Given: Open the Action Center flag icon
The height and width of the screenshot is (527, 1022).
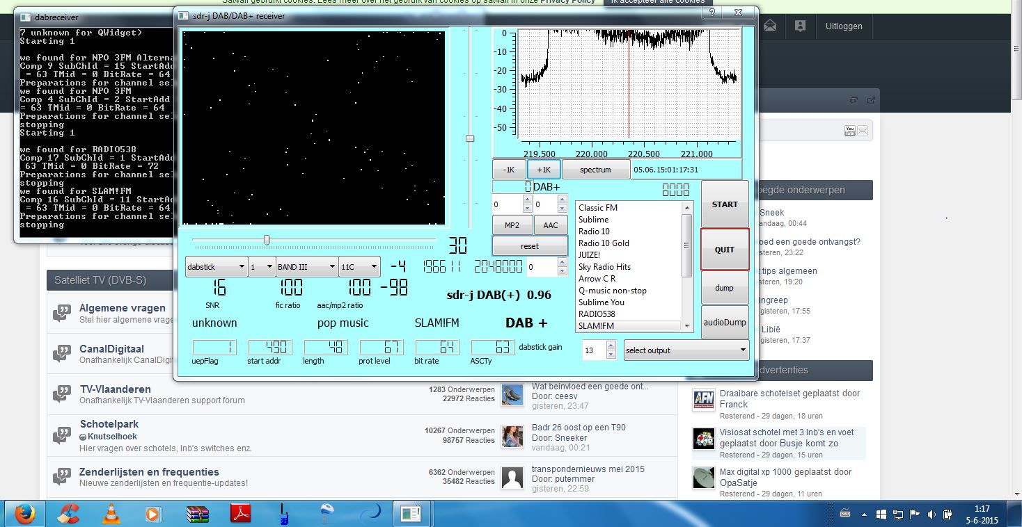Looking at the screenshot, I should [x=913, y=514].
